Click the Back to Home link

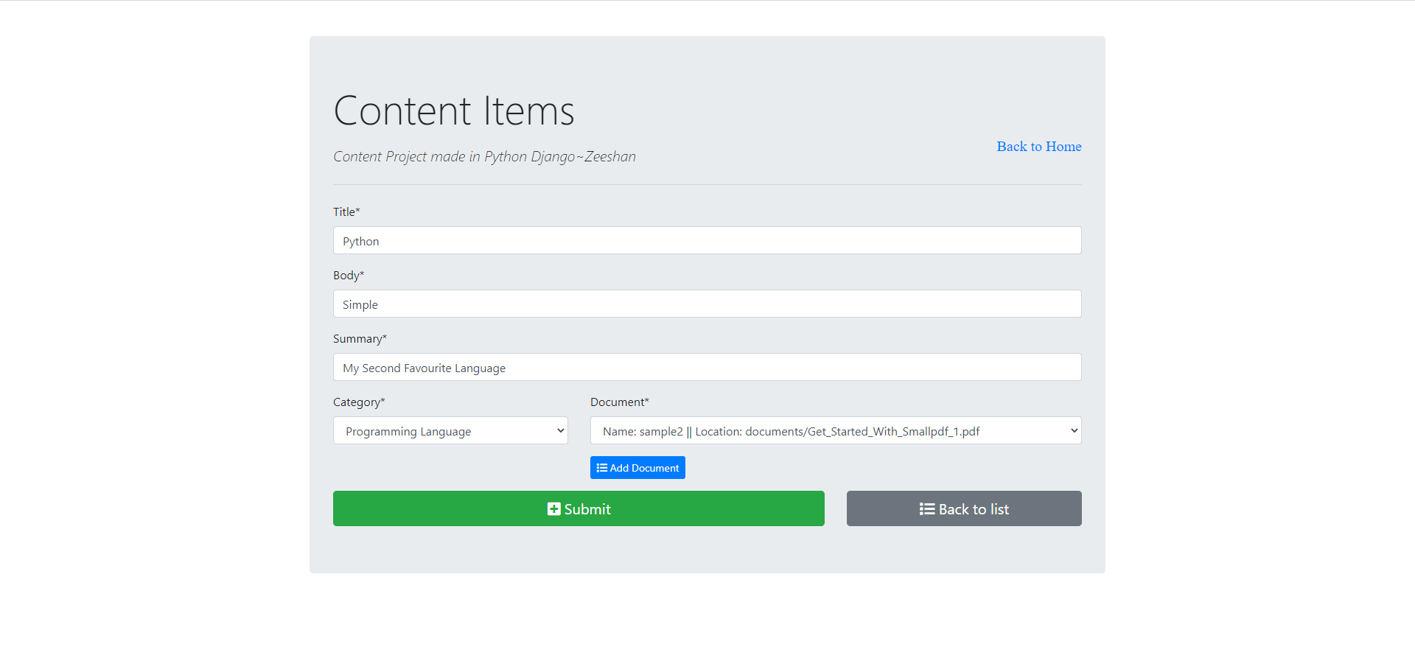click(1039, 147)
